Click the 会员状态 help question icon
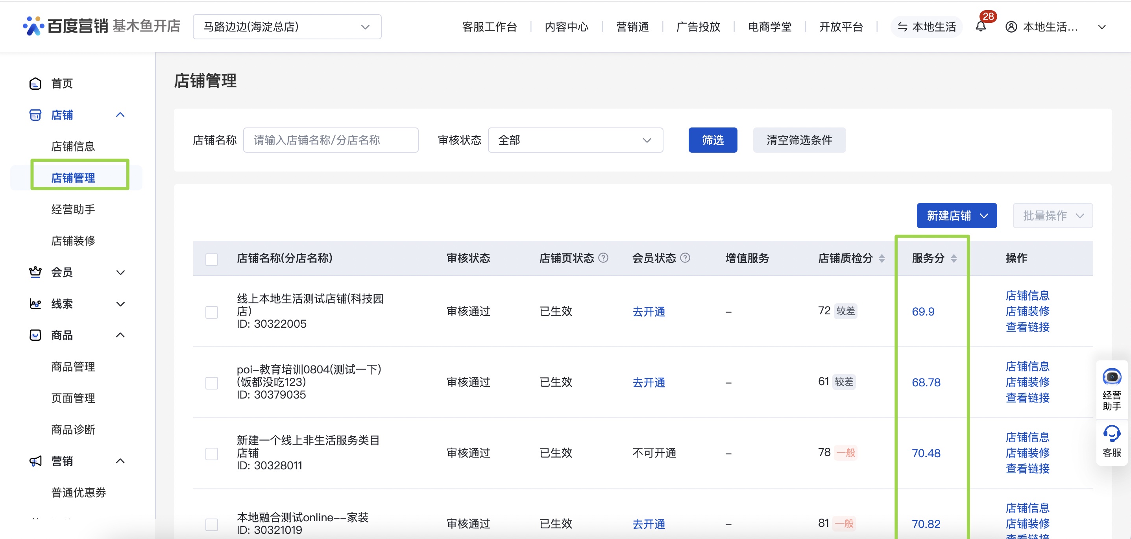This screenshot has width=1131, height=539. pyautogui.click(x=685, y=258)
